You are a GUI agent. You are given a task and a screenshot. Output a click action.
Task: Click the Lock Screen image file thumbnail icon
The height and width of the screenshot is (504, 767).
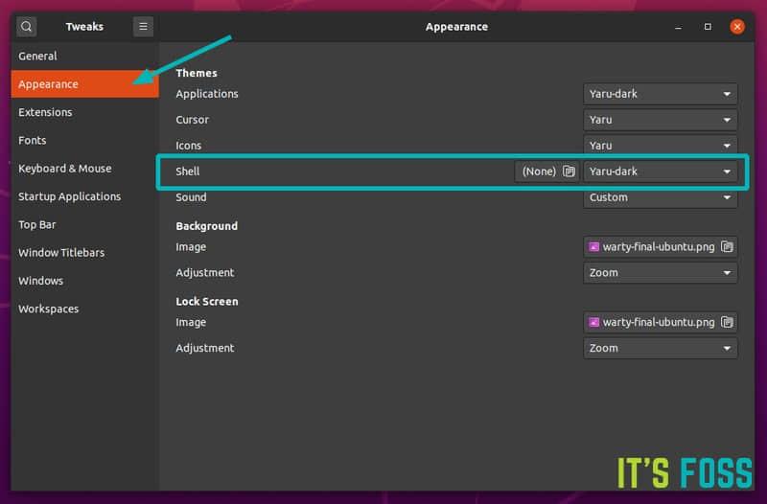pyautogui.click(x=594, y=322)
